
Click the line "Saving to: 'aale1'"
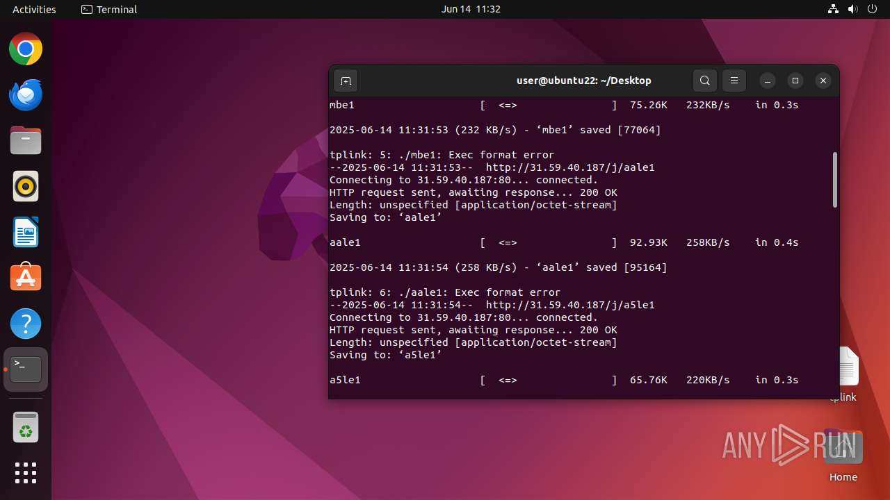(386, 217)
